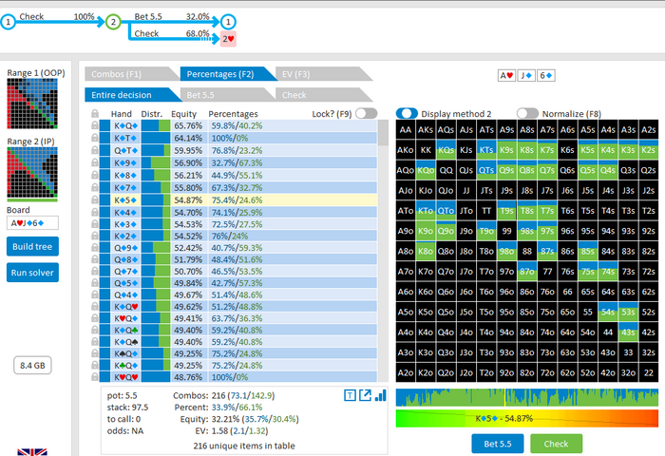Click the first blue node 1 circle
This screenshot has height=456, width=665.
coord(8,22)
